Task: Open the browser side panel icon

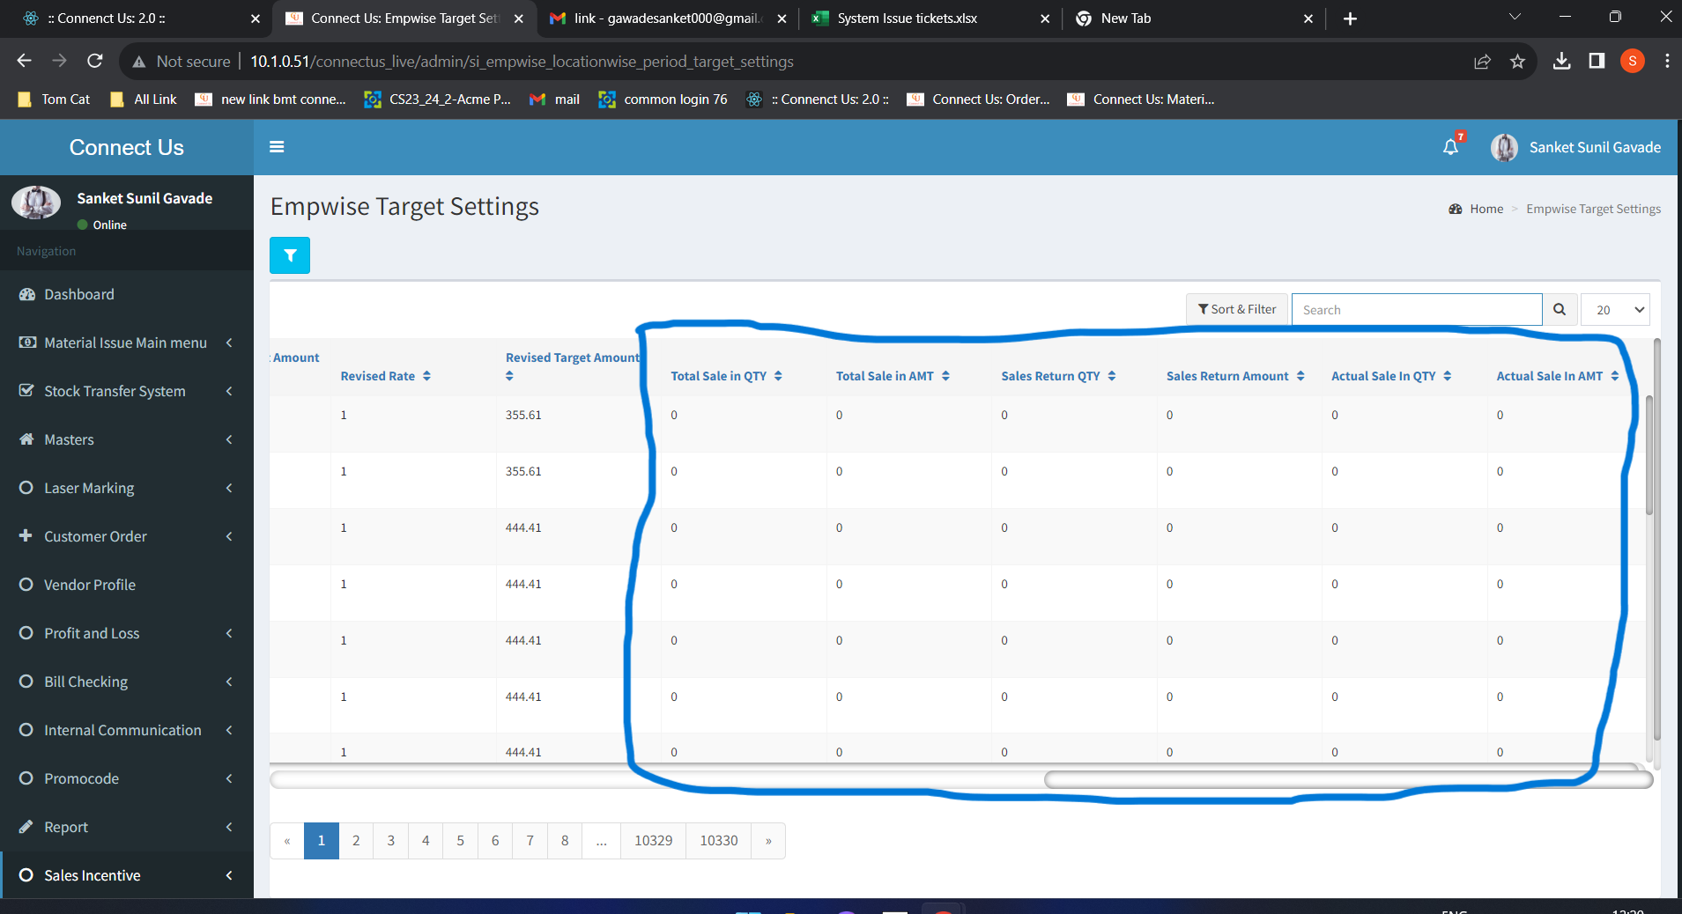Action: pyautogui.click(x=1597, y=61)
